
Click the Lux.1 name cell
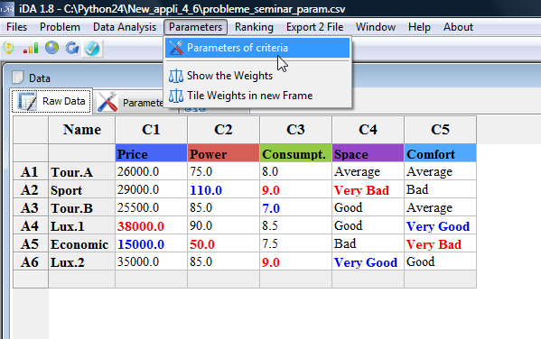tap(82, 226)
